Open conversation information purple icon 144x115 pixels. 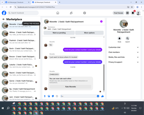click(101, 22)
